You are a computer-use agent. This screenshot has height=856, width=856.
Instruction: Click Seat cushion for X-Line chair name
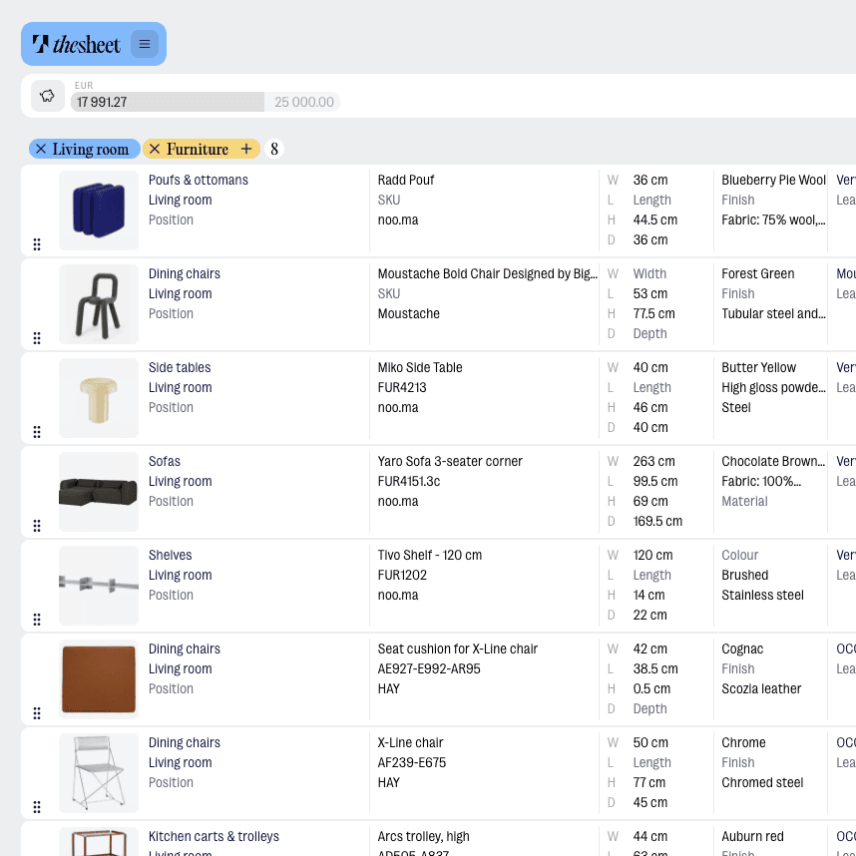(458, 649)
